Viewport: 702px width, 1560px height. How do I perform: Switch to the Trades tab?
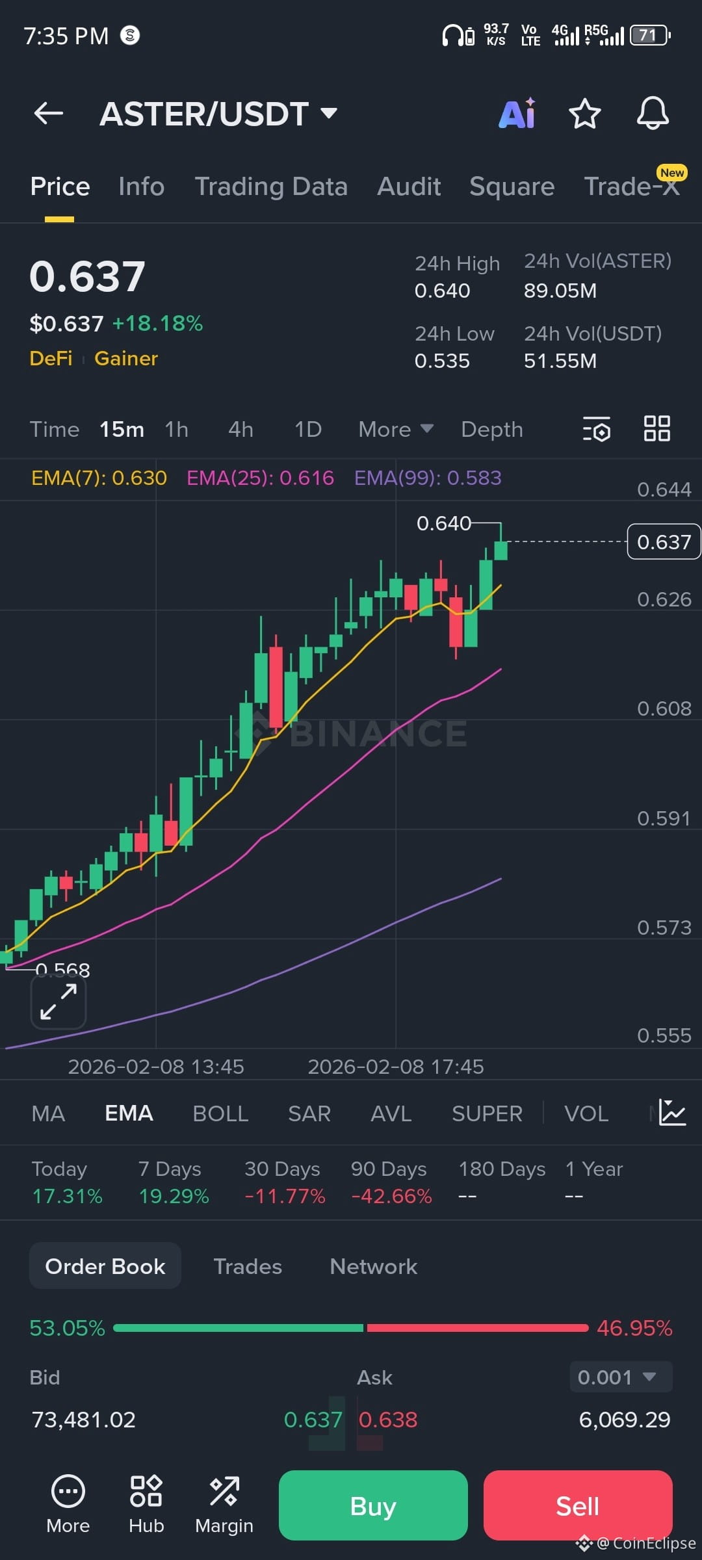tap(248, 1266)
